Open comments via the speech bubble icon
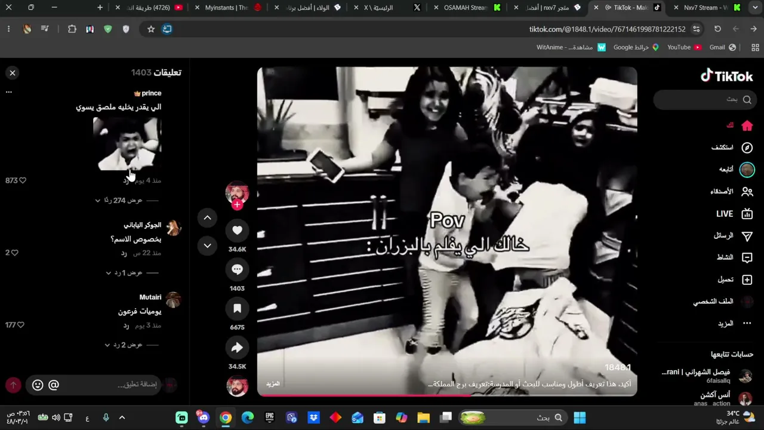This screenshot has height=430, width=764. coord(237,269)
